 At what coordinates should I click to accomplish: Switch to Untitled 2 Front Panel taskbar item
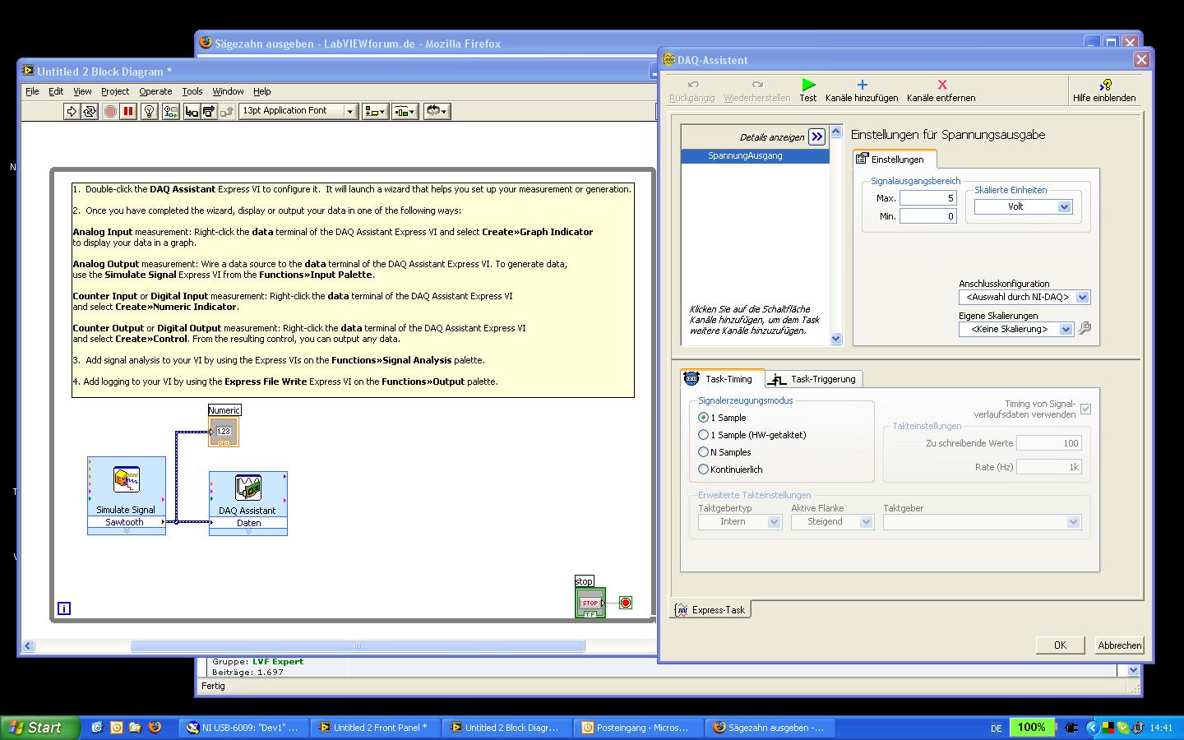click(x=374, y=728)
